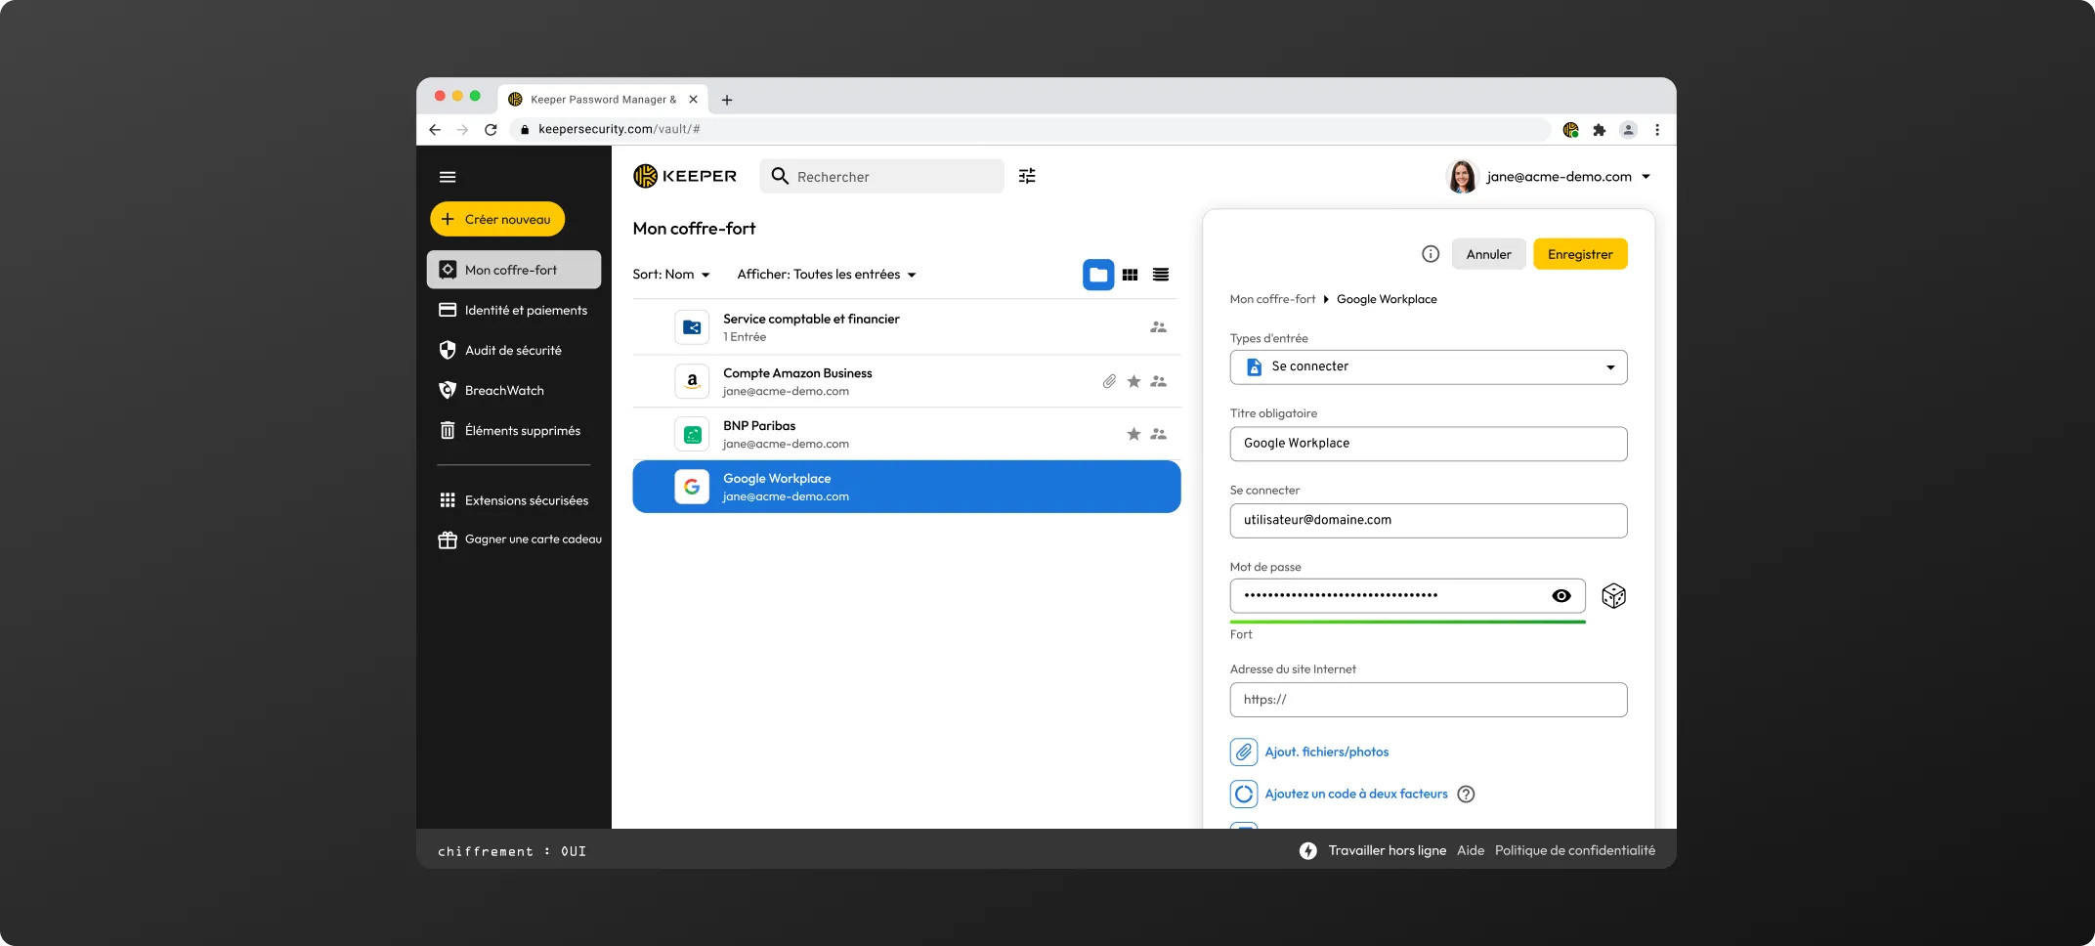Open Politique de confidentialité
The height and width of the screenshot is (946, 2095).
(1575, 850)
